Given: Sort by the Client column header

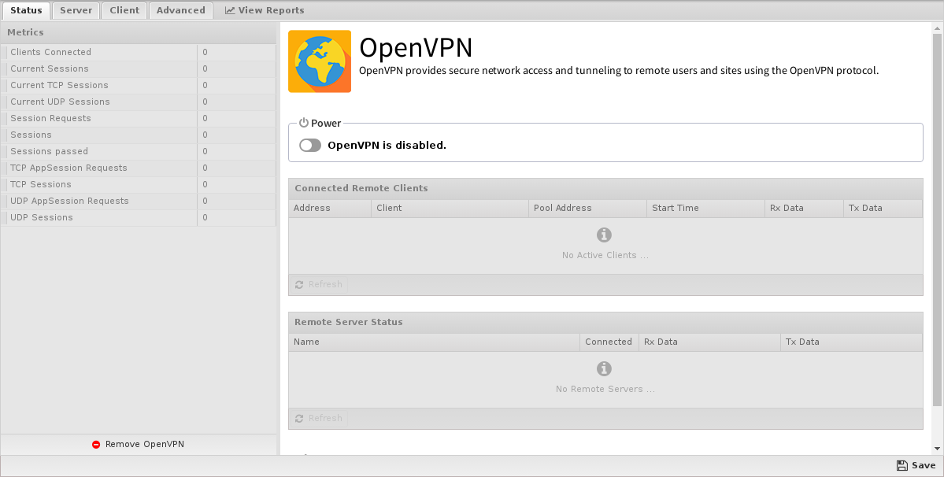Looking at the screenshot, I should click(450, 208).
